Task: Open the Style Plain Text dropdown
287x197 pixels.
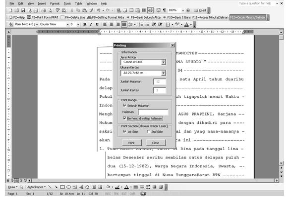Action: [x=37, y=24]
